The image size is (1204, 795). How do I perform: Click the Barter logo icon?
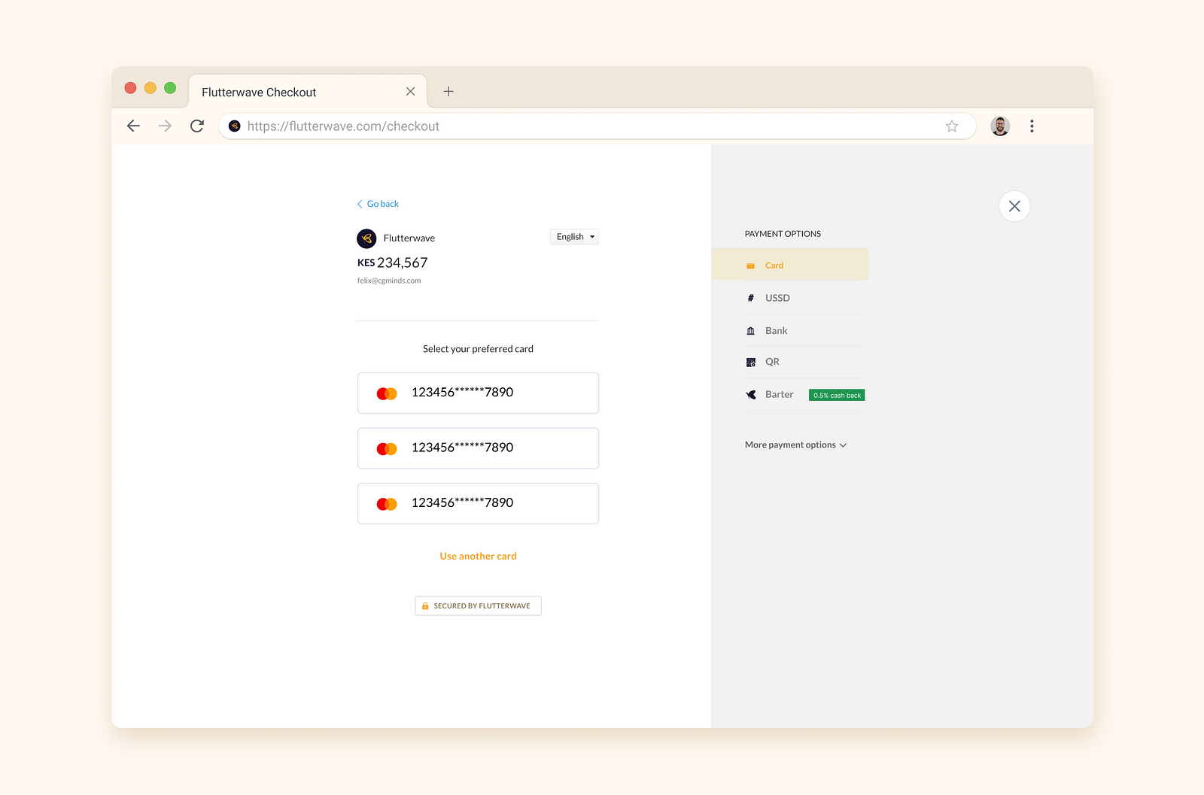[x=750, y=395]
